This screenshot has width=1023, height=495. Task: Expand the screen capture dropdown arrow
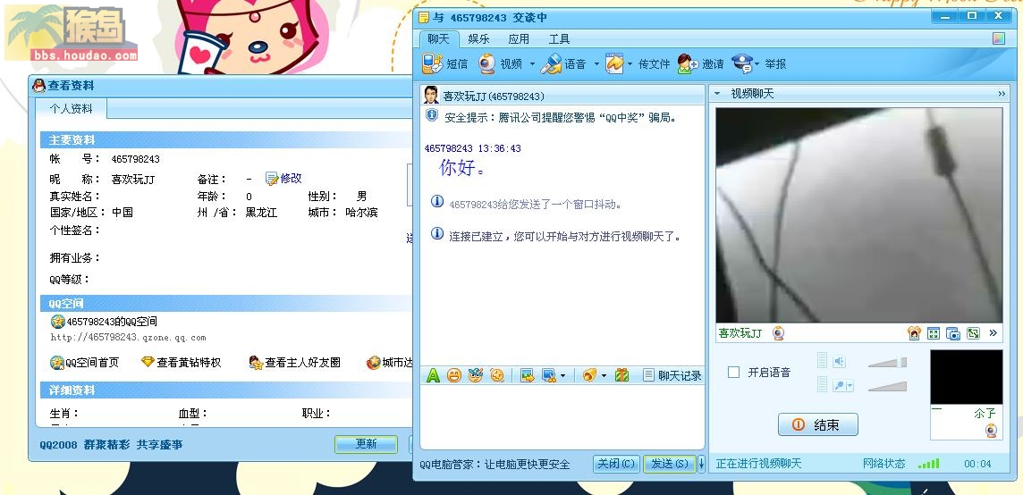562,375
